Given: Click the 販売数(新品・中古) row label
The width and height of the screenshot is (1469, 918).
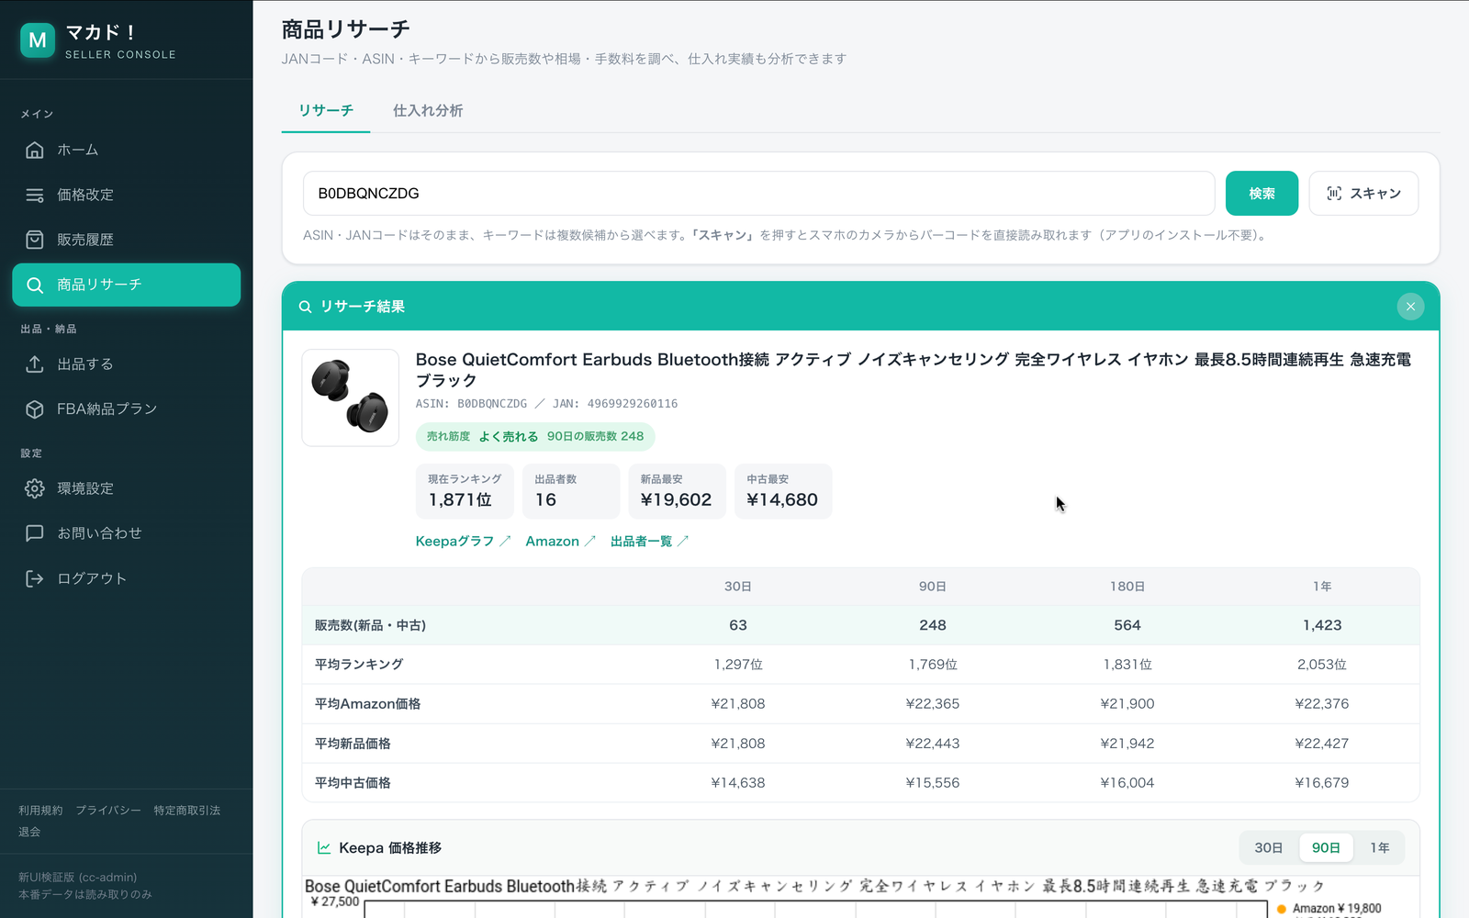Looking at the screenshot, I should [370, 625].
